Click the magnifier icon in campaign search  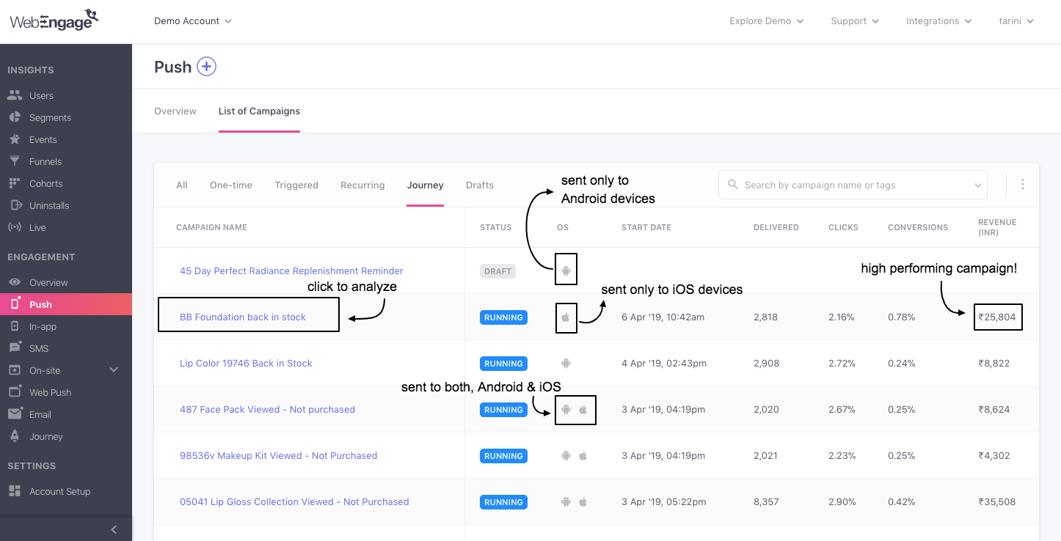click(x=732, y=185)
